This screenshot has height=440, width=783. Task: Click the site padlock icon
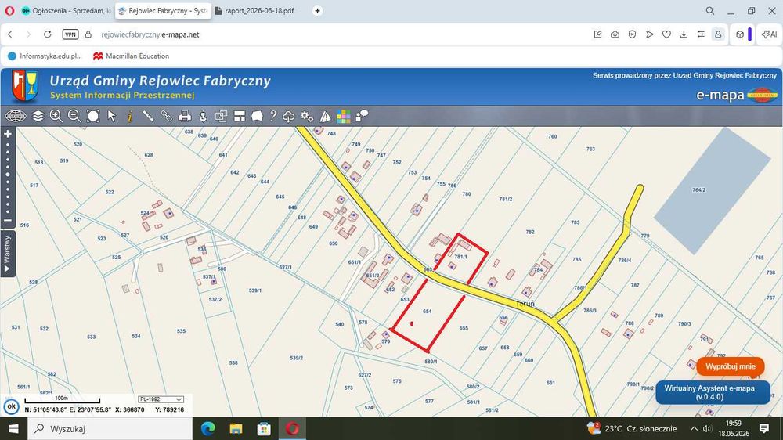pyautogui.click(x=88, y=34)
